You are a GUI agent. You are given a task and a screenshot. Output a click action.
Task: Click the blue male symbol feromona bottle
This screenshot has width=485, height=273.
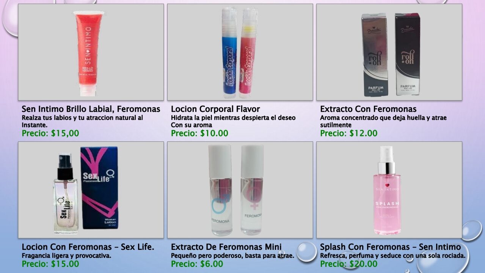[x=221, y=190]
